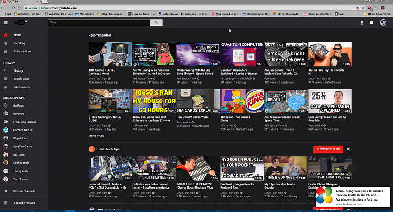
Task: Click the History clock icon
Action: pos(6,70)
